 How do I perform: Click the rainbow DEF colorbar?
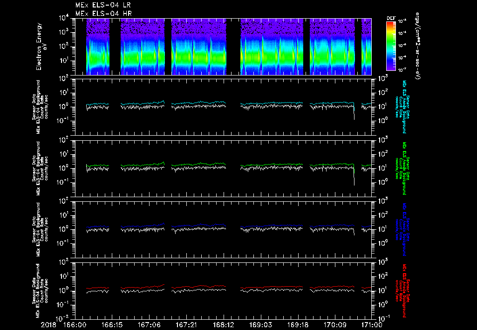click(x=391, y=46)
